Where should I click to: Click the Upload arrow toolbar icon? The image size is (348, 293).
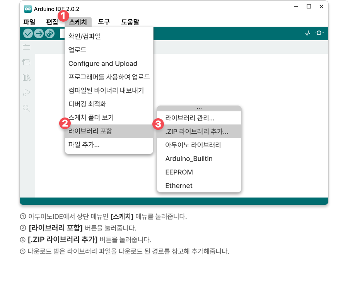[39, 34]
